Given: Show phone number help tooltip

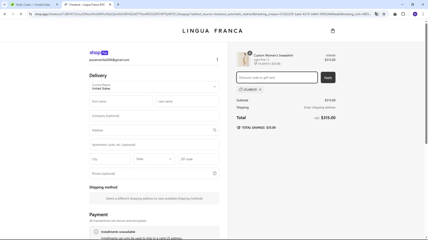Looking at the screenshot, I should pyautogui.click(x=215, y=173).
